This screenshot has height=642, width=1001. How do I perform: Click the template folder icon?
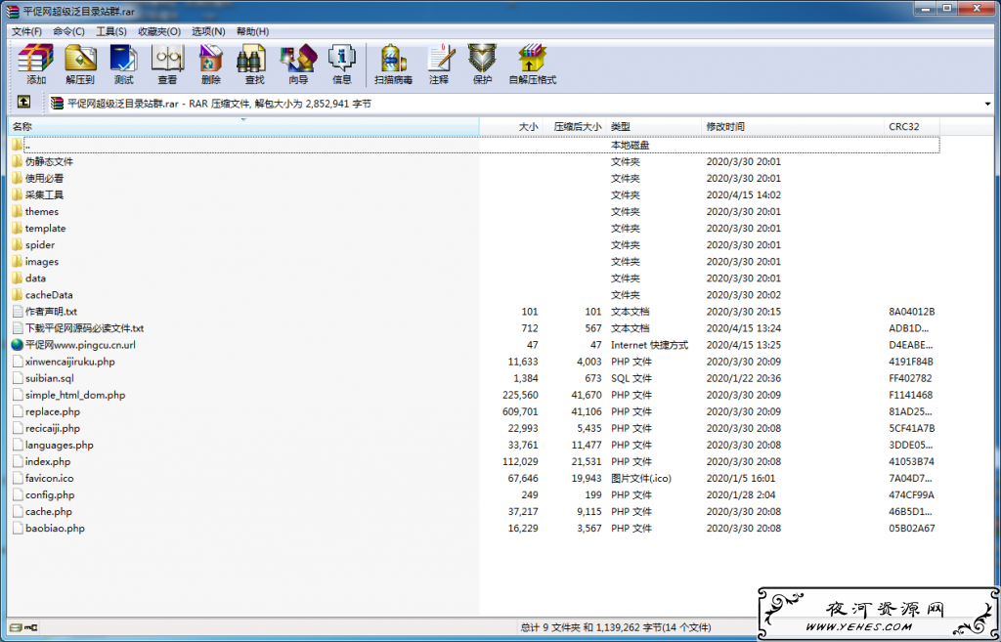coord(18,228)
